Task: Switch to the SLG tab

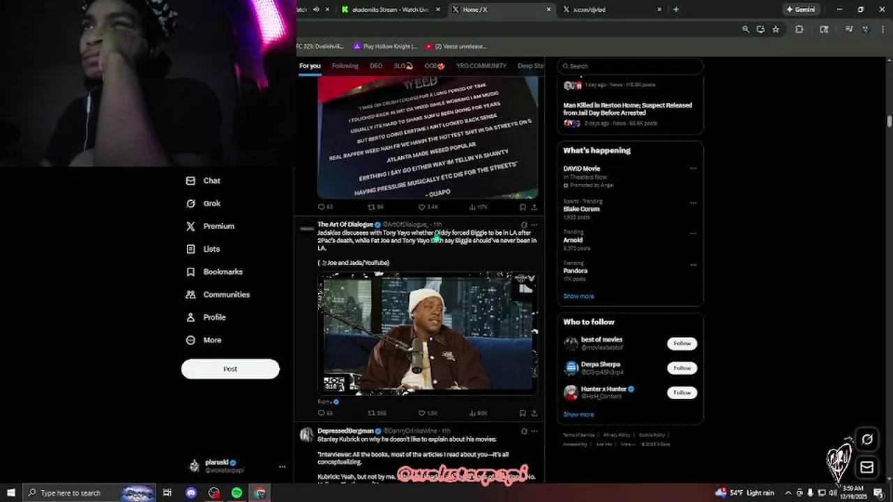Action: [403, 66]
